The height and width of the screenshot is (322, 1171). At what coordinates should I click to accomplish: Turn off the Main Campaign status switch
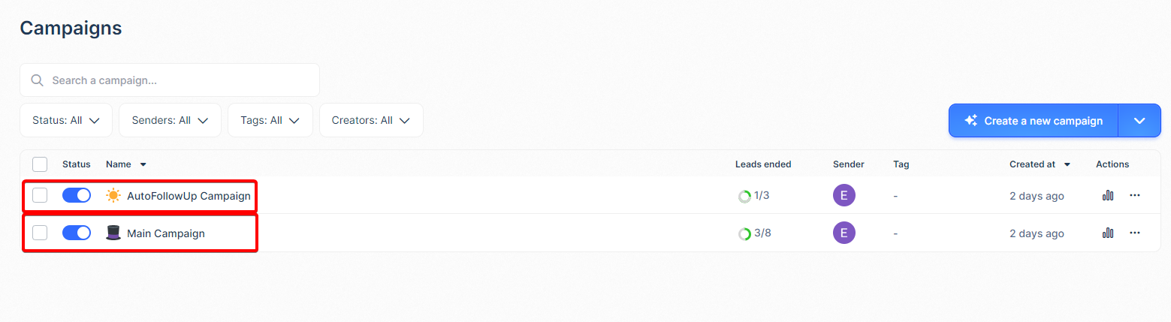77,233
